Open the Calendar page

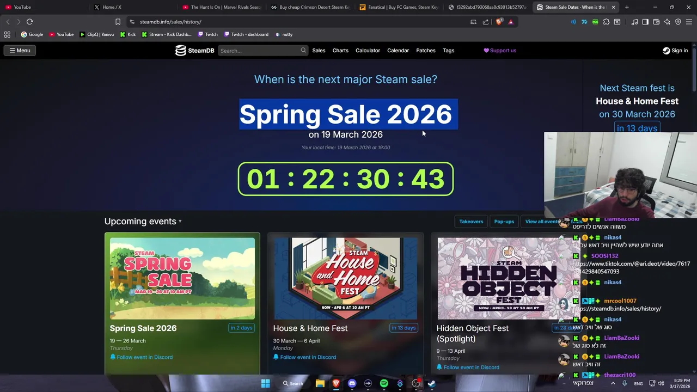pos(398,51)
